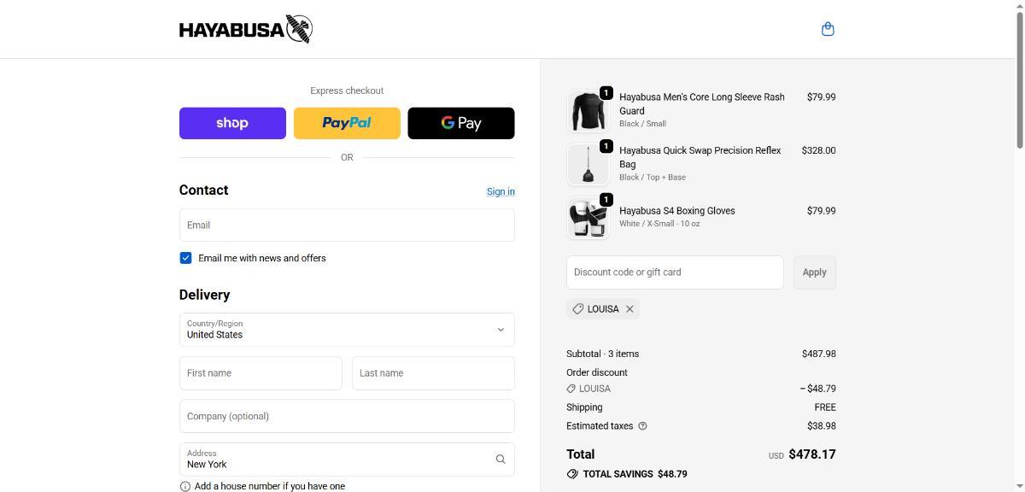The height and width of the screenshot is (492, 1025).
Task: Click the estimated taxes help icon
Action: (x=642, y=426)
